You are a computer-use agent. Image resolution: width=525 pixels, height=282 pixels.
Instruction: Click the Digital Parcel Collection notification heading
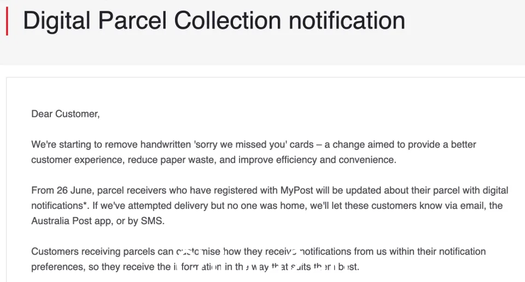coord(214,21)
